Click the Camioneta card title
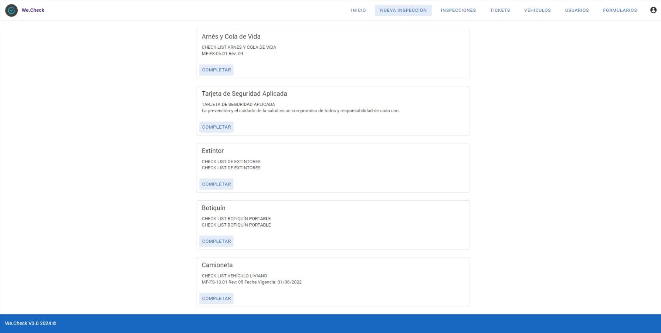 point(217,265)
